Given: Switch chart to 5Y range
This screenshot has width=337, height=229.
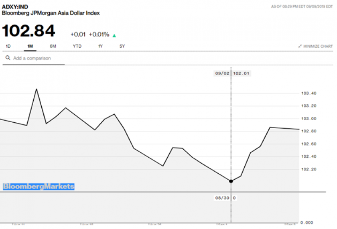Looking at the screenshot, I should click(122, 46).
